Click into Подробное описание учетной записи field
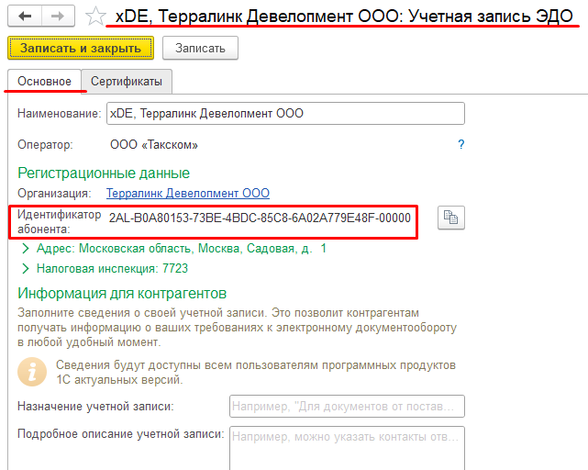 pos(347,448)
